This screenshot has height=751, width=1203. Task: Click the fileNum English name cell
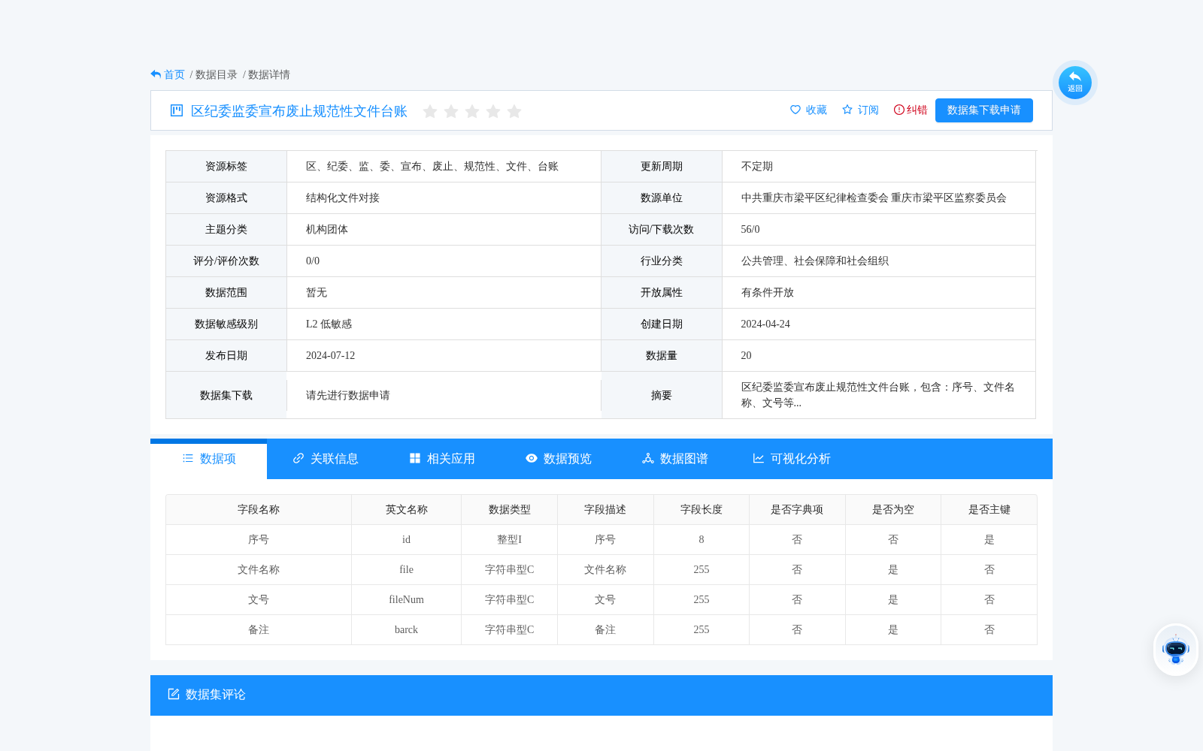pos(406,600)
